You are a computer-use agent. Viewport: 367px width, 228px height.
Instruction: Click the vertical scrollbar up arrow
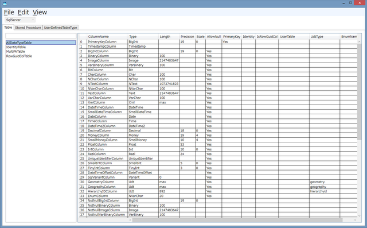360,42
